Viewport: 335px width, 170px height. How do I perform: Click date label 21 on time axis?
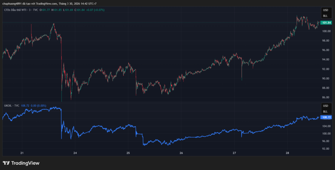click(22, 153)
